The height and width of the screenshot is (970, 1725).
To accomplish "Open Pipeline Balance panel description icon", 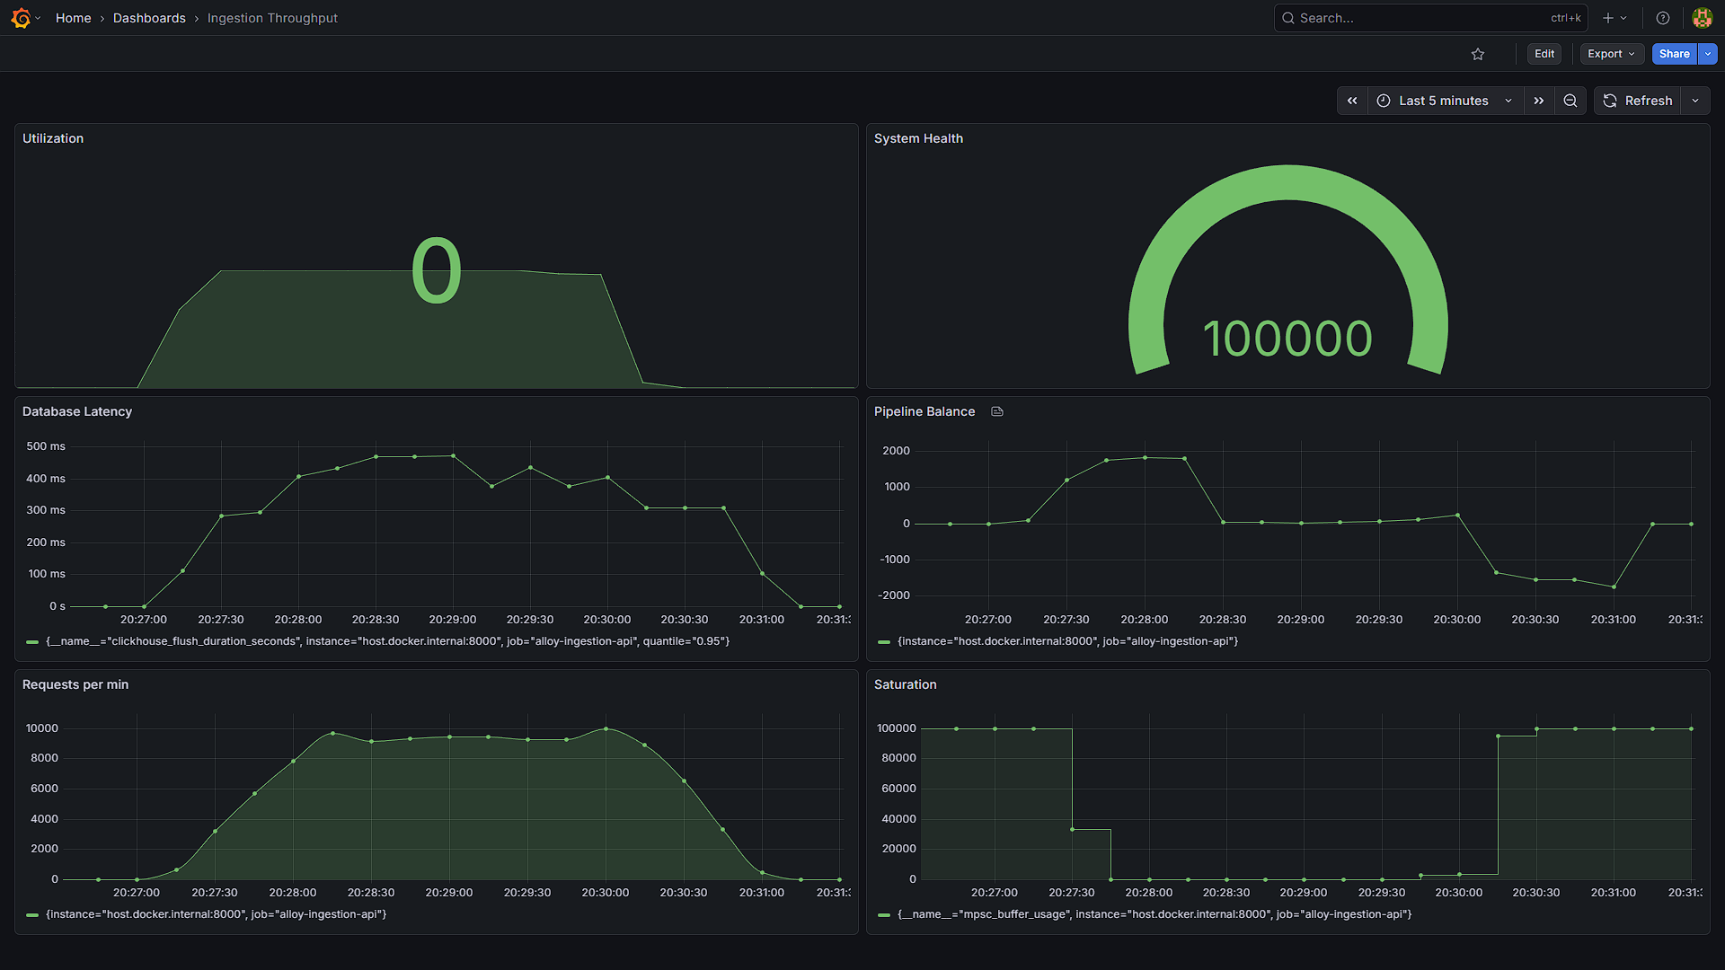I will tap(997, 411).
